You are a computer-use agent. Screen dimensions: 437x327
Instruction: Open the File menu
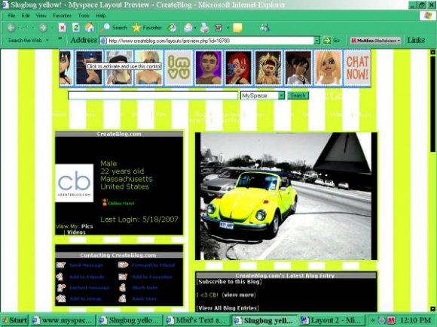click(11, 16)
